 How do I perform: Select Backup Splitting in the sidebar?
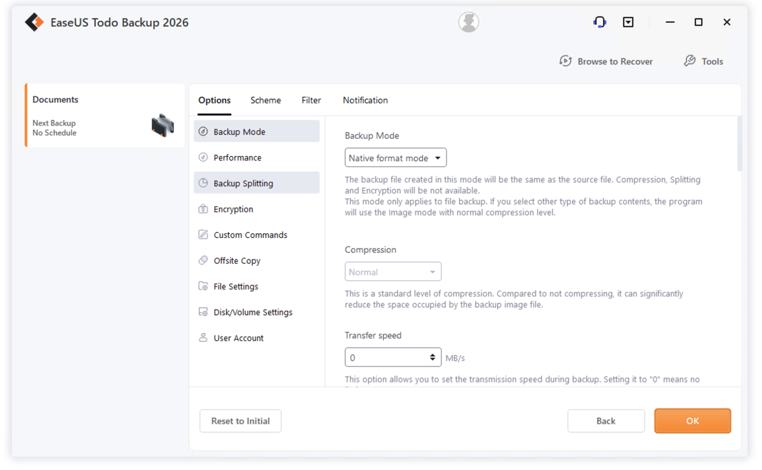[x=257, y=183]
